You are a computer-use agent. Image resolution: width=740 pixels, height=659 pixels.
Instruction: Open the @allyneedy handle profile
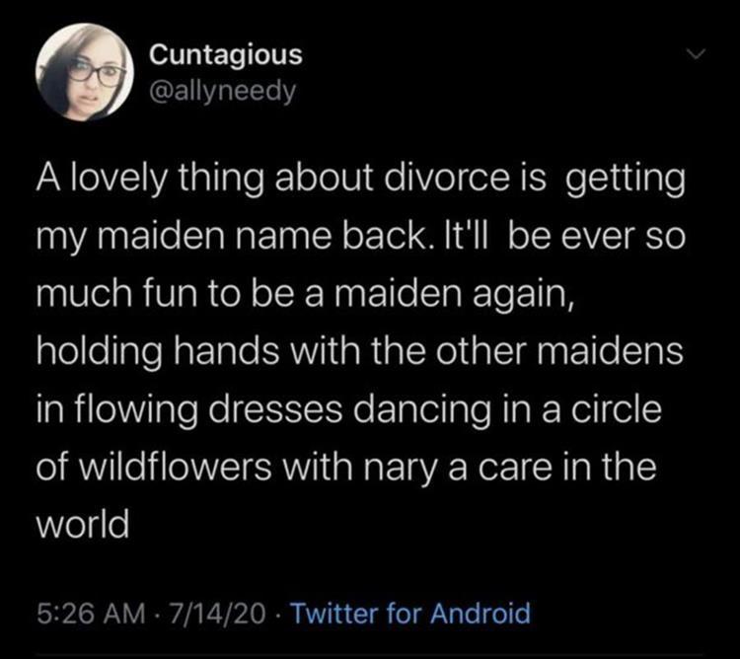tap(222, 92)
